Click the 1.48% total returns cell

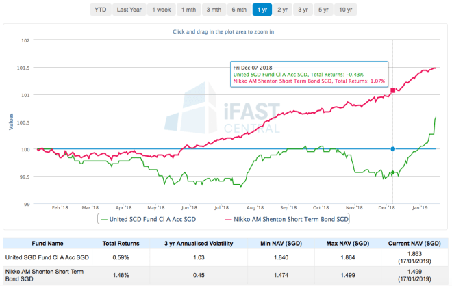[x=121, y=275]
